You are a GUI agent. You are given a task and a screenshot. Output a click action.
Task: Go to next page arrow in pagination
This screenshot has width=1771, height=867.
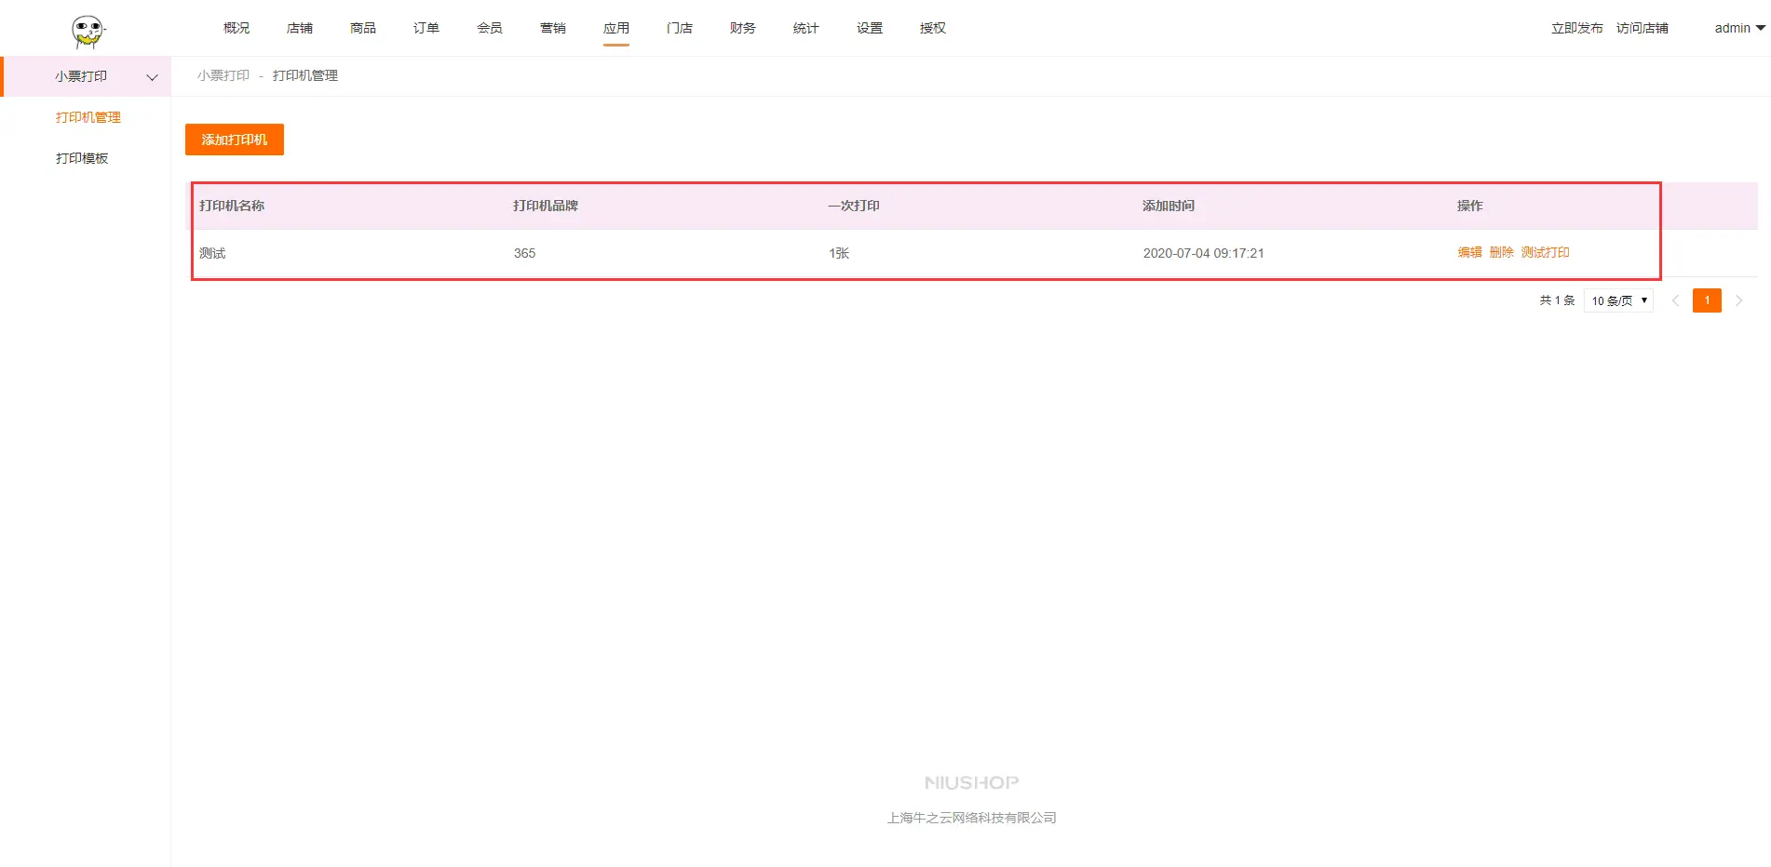click(1738, 300)
